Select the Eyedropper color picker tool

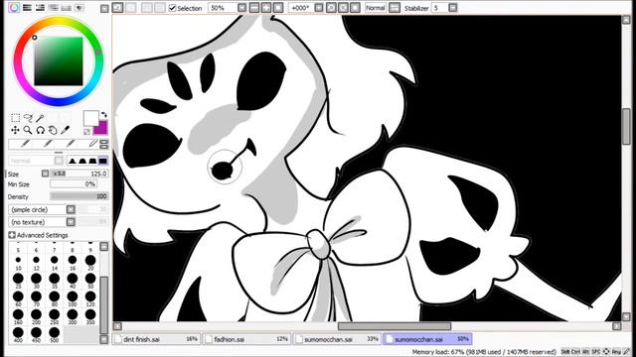pyautogui.click(x=65, y=130)
